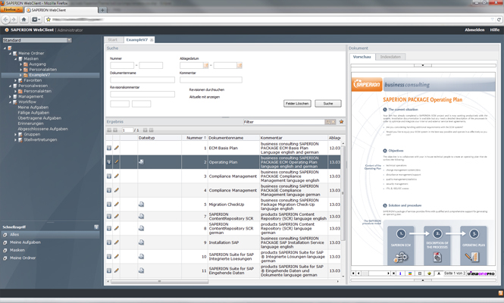Switch to the Start tab
The image size is (504, 303).
tap(113, 40)
